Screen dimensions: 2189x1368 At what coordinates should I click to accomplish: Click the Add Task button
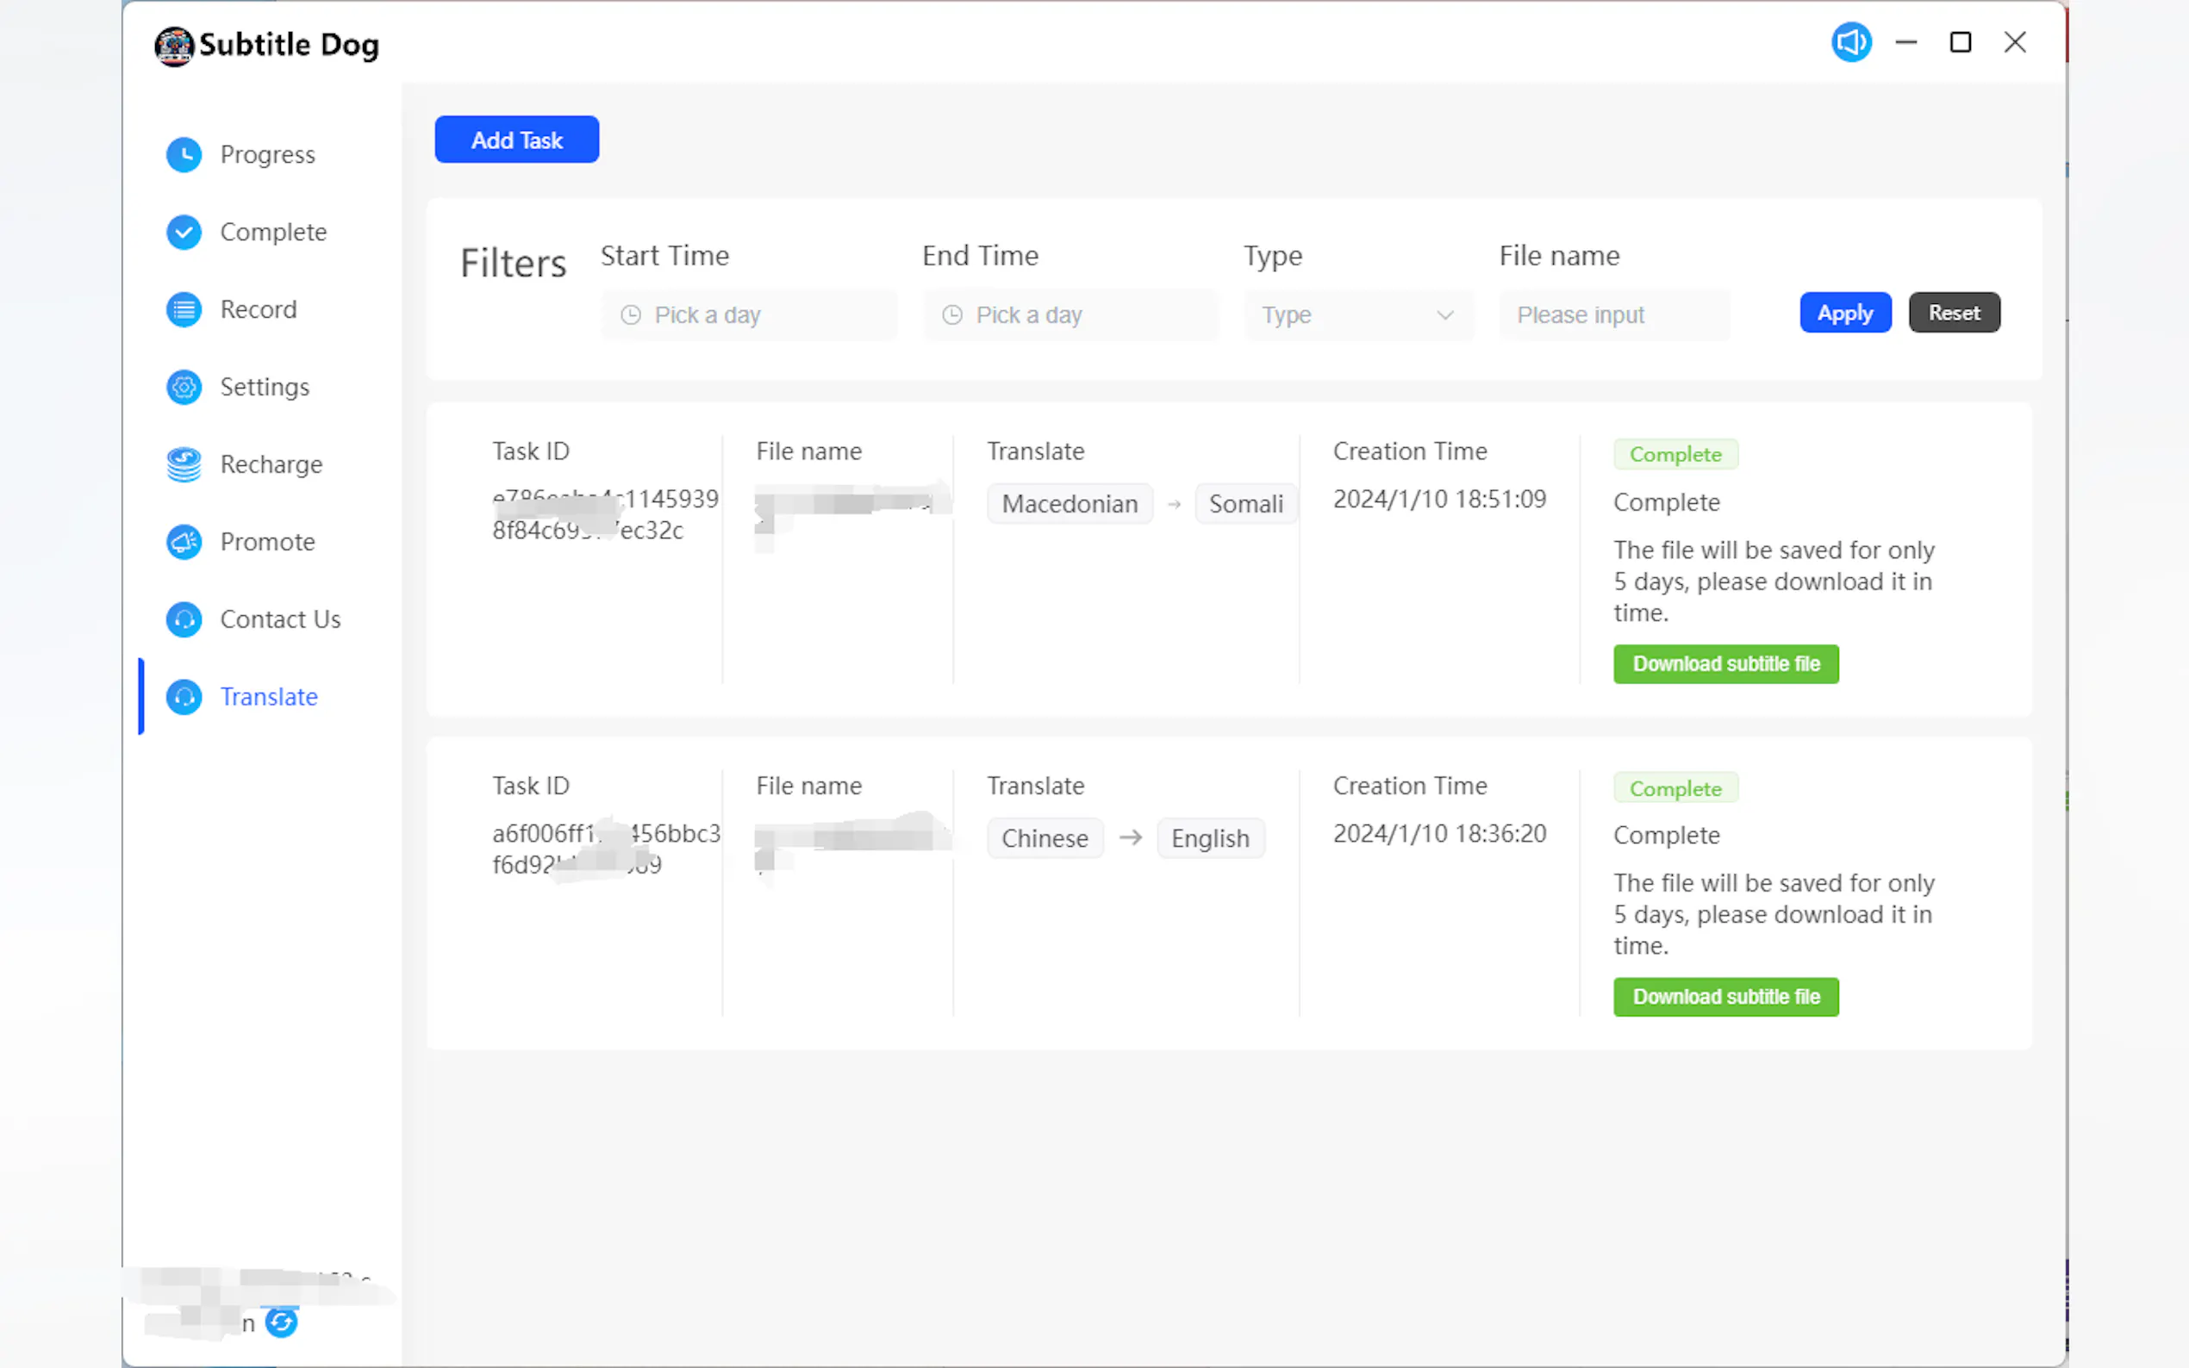(x=516, y=140)
